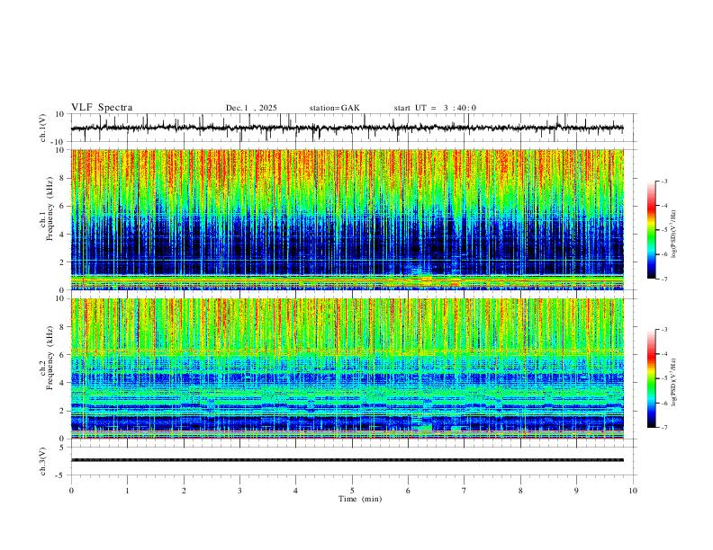713x550 pixels.
Task: Click the ch.1 colorbar "log(PSD)(V²/Hz)" label
Action: (674, 235)
